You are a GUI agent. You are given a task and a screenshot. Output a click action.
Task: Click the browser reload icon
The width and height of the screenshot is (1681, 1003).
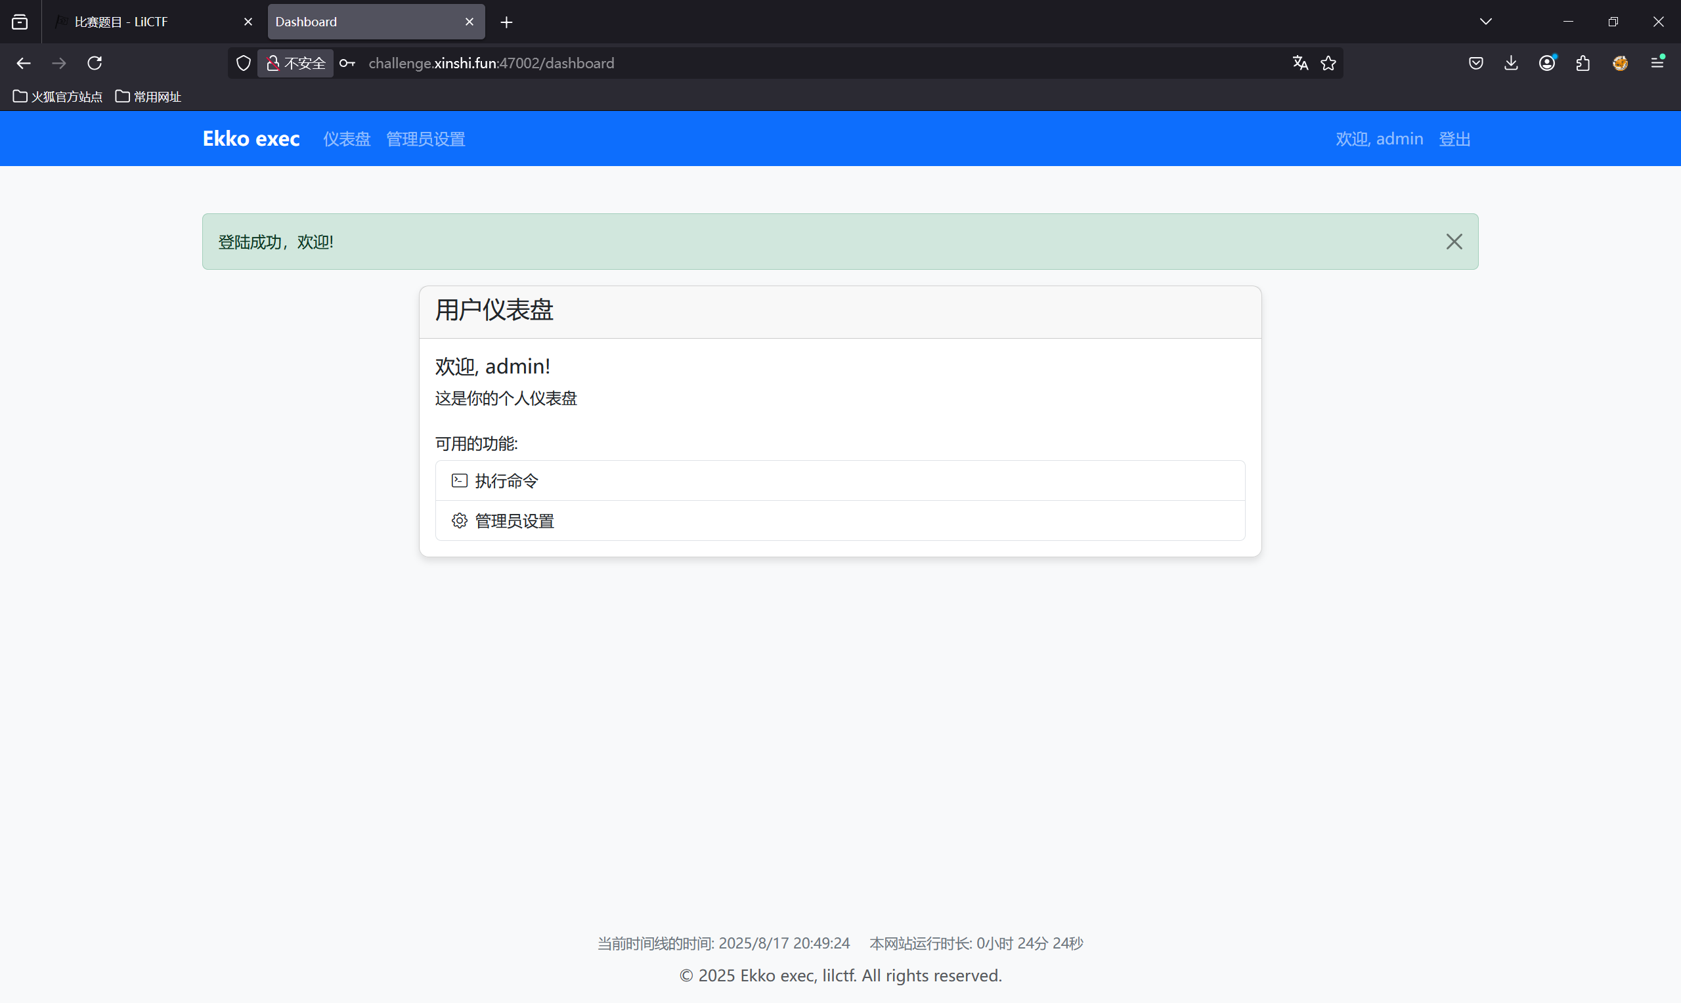95,63
